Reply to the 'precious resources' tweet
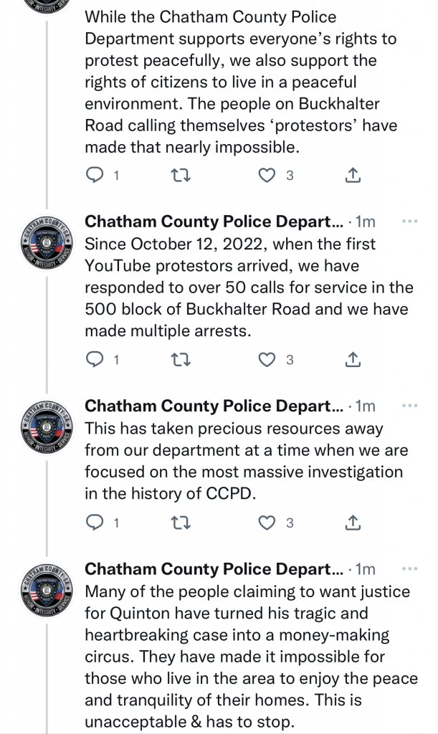This screenshot has width=438, height=734. click(95, 523)
